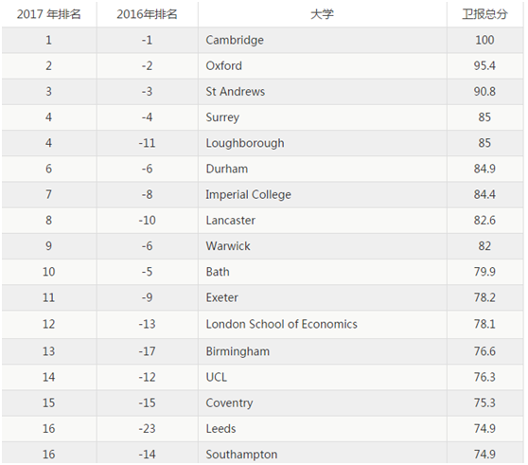
Task: Click the score 95.4 cell
Action: (484, 65)
